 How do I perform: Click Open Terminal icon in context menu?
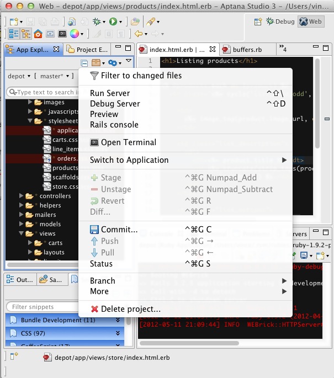coord(94,142)
